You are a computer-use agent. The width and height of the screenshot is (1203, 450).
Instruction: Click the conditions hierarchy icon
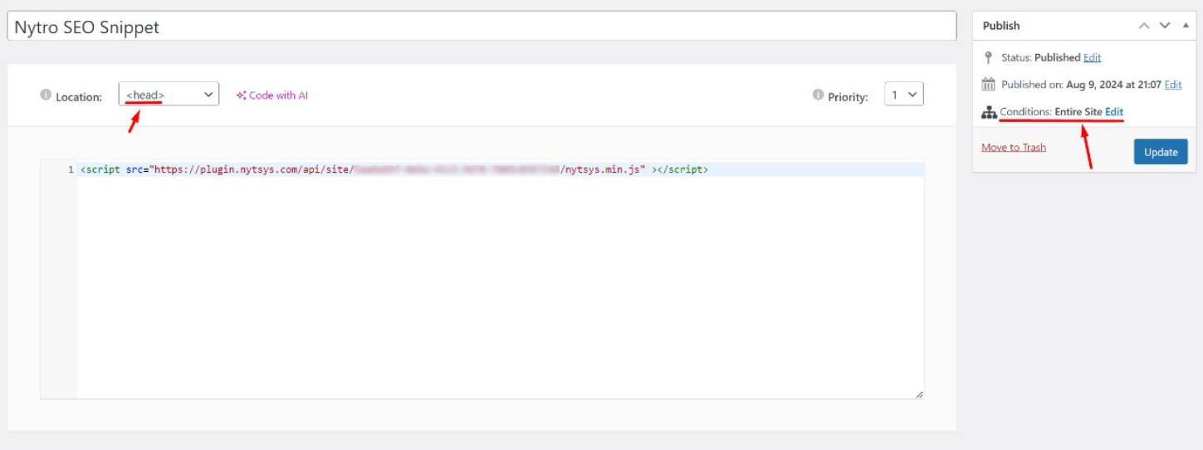989,112
